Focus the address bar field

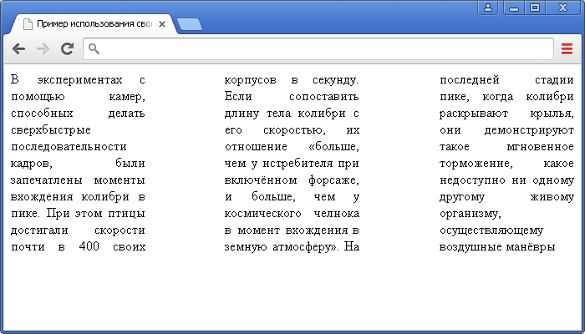pyautogui.click(x=318, y=48)
